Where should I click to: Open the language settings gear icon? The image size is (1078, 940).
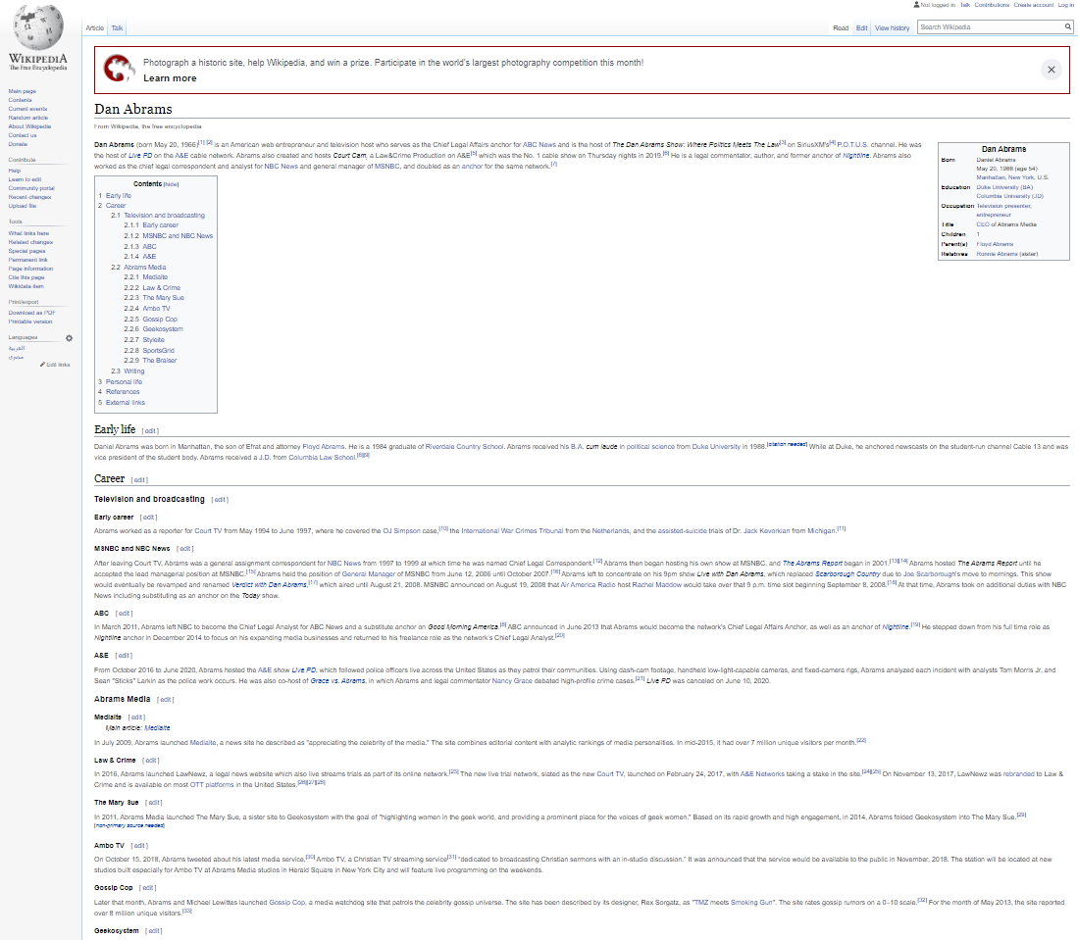69,338
